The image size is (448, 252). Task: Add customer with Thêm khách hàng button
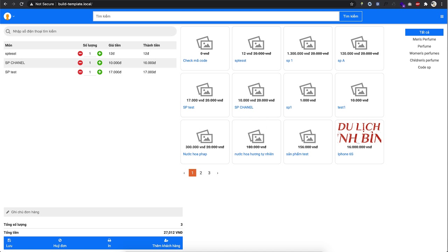pyautogui.click(x=166, y=243)
